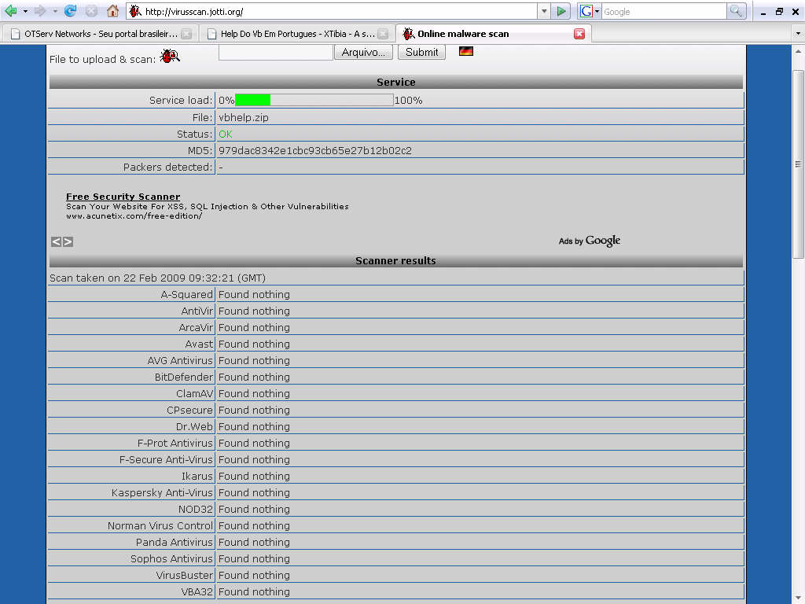This screenshot has height=604, width=805.
Task: Click the scrollbar up arrow
Action: coord(798,51)
